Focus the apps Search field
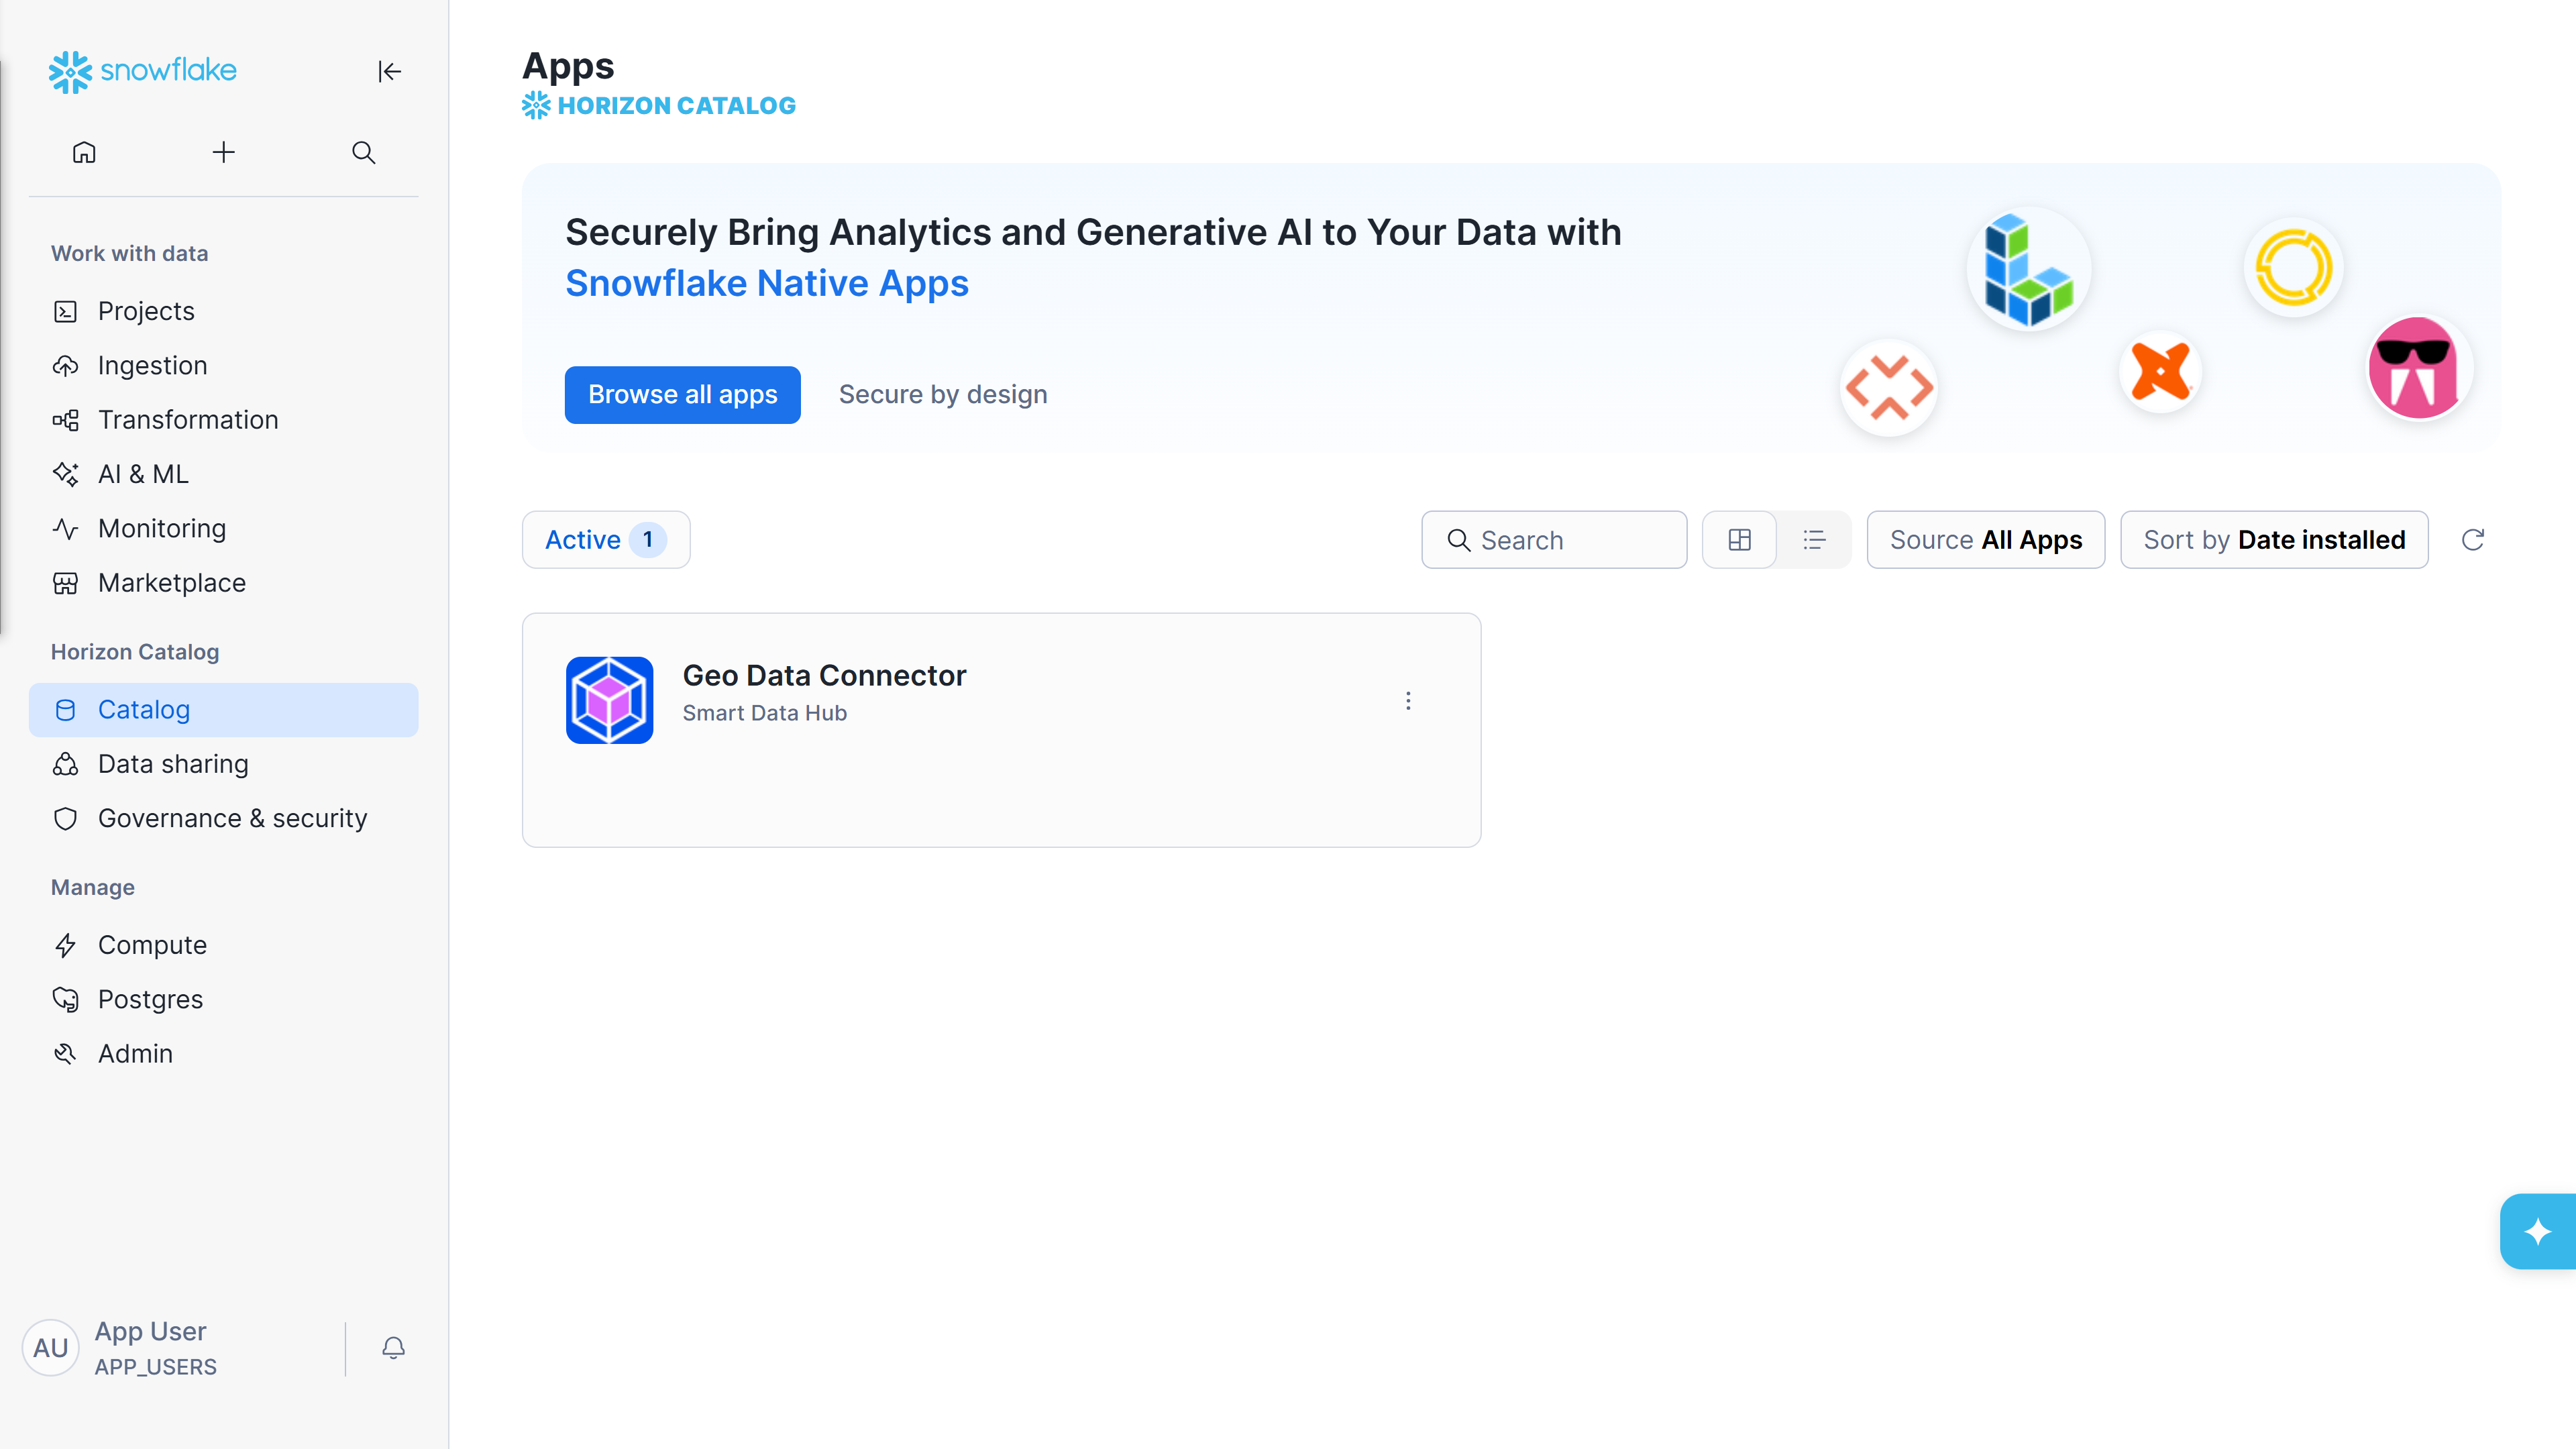 pos(1554,540)
